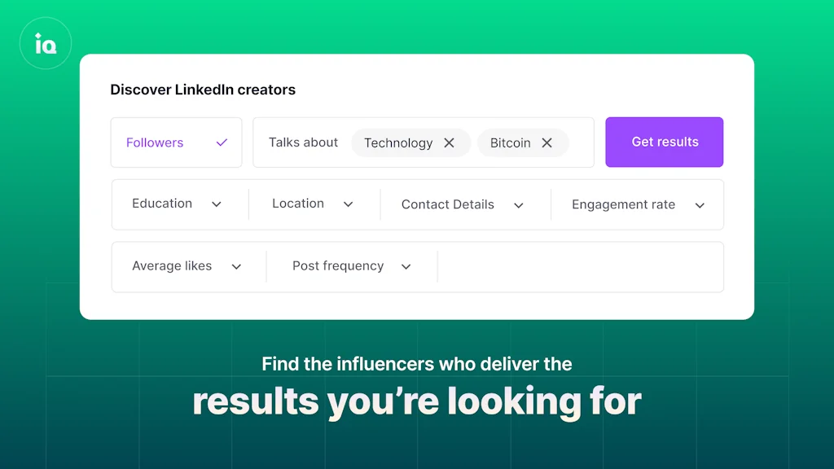834x469 pixels.
Task: Expand the Education dropdown chevron
Action: [217, 204]
